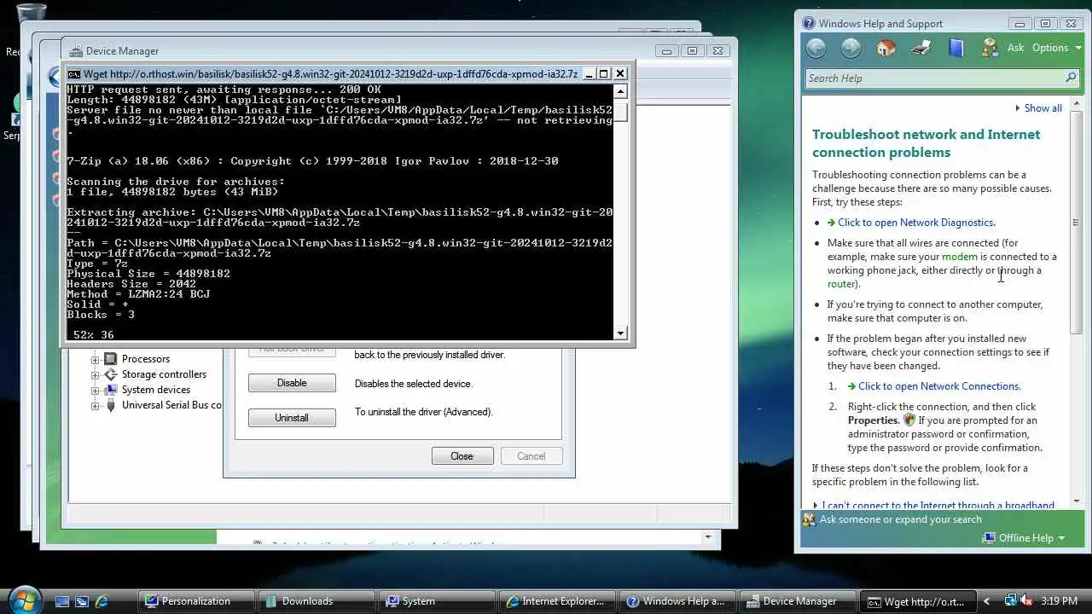Open Wget console system menu icon
Image resolution: width=1092 pixels, height=614 pixels.
pyautogui.click(x=74, y=74)
